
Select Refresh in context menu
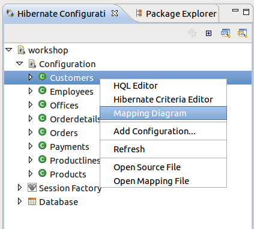tap(163, 149)
